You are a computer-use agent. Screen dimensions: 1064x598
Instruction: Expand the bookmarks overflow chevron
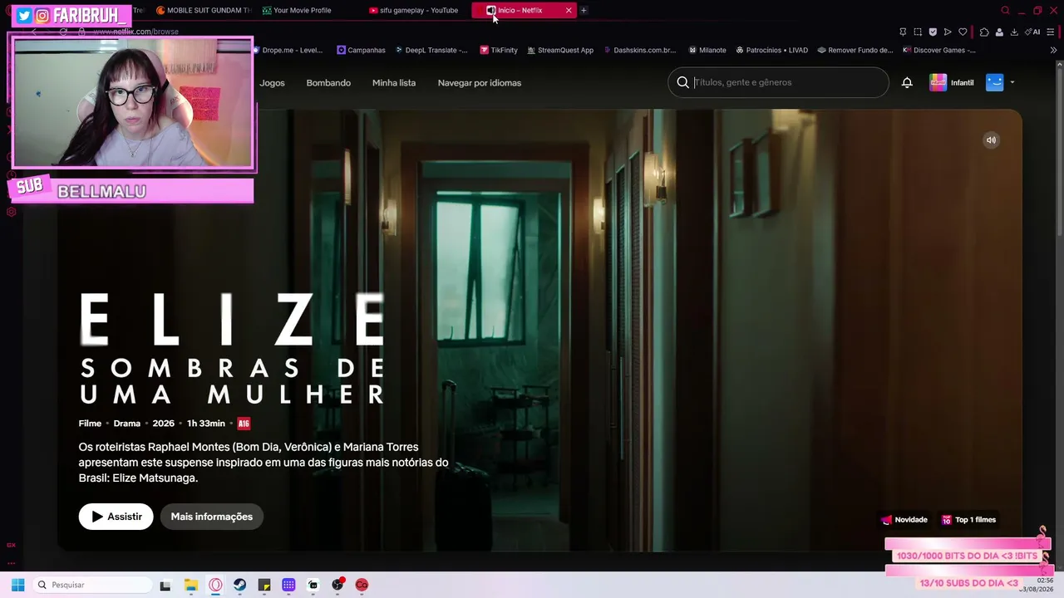[x=1053, y=50]
